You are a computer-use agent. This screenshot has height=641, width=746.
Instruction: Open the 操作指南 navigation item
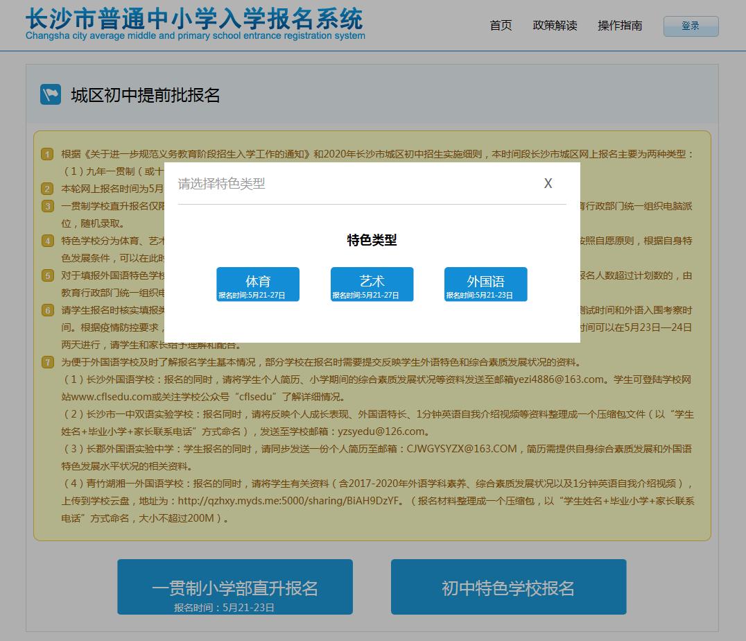coord(619,26)
